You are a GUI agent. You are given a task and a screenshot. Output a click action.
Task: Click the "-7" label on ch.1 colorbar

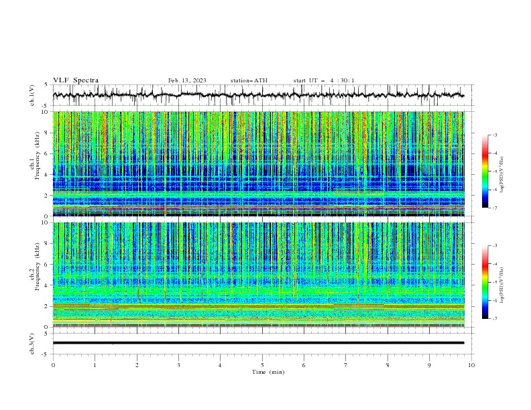click(495, 208)
